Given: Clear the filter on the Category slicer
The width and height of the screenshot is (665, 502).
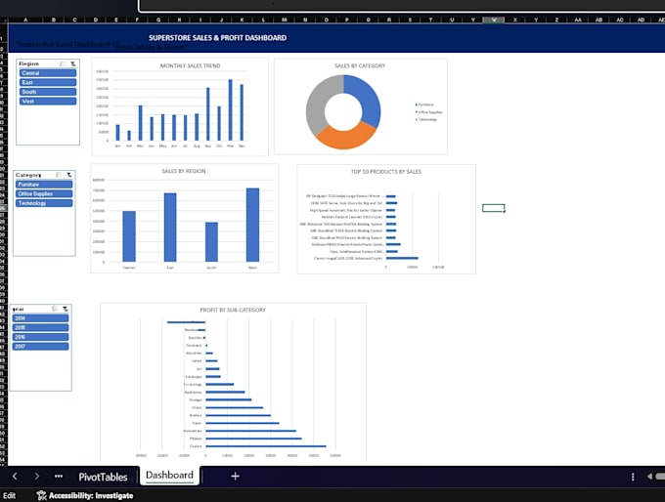Looking at the screenshot, I should click(68, 175).
